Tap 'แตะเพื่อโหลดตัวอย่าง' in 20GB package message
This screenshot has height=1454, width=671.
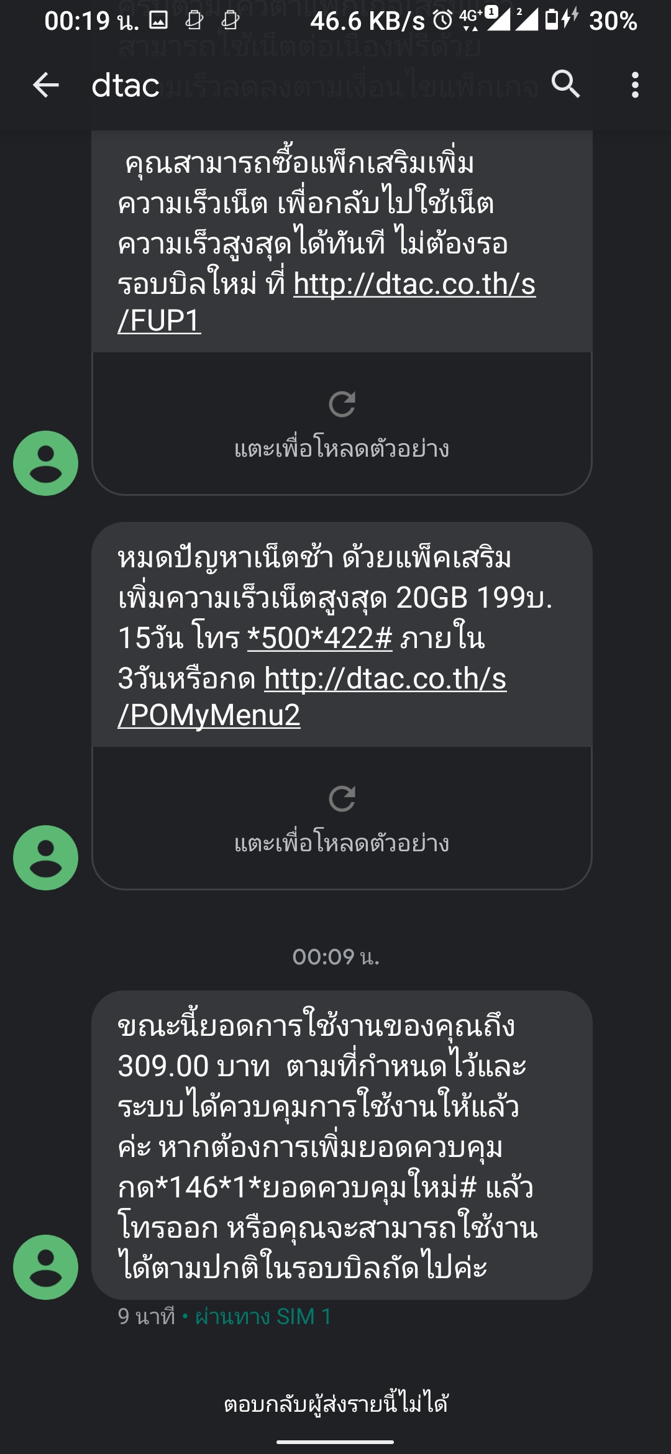(x=342, y=843)
